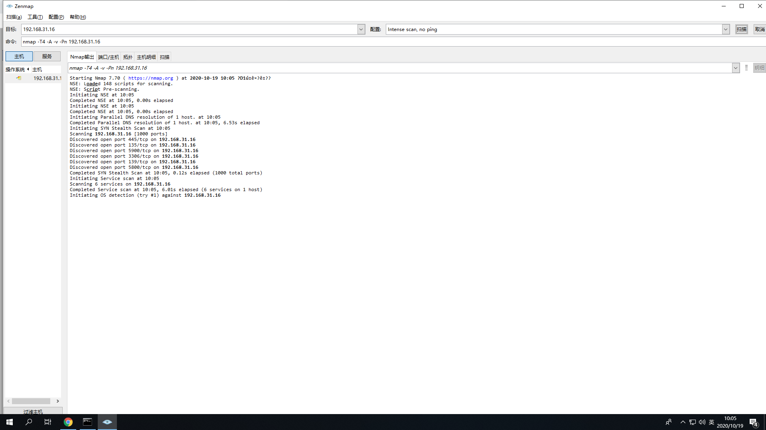766x430 pixels.
Task: Expand the 目标 target dropdown
Action: (361, 29)
